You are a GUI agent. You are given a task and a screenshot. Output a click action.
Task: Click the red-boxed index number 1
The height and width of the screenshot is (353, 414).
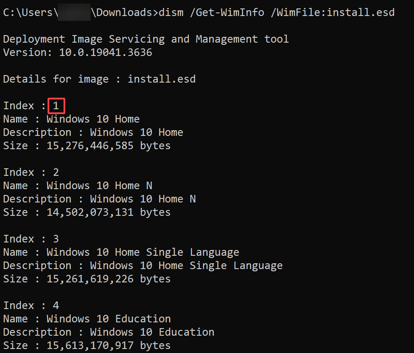click(x=56, y=106)
